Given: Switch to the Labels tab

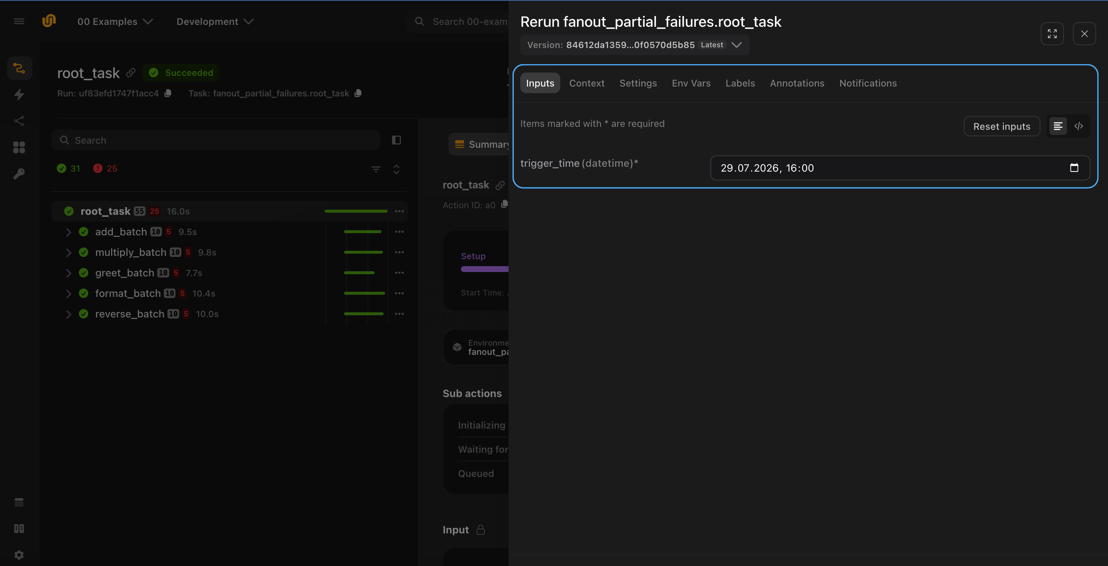Looking at the screenshot, I should click(740, 83).
